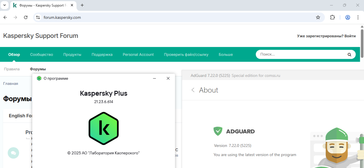This screenshot has height=168, width=364.
Task: Click the Главная breadcrumb link
Action: click(11, 84)
